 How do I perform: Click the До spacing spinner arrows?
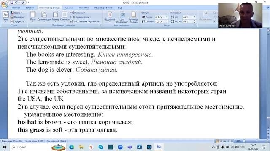[x=195, y=17]
